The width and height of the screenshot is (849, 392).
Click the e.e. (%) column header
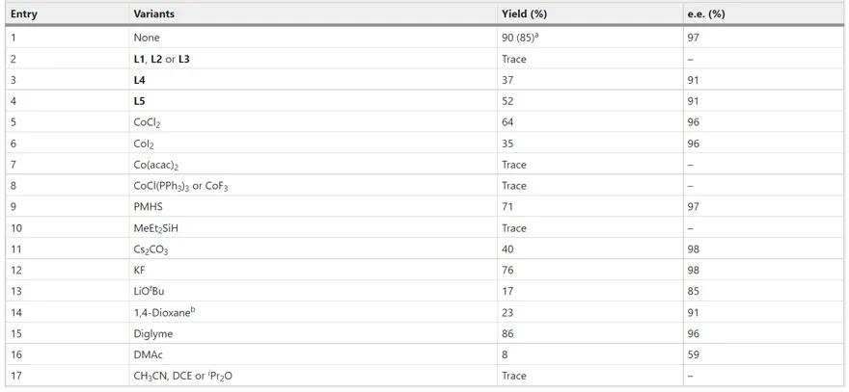(x=704, y=14)
